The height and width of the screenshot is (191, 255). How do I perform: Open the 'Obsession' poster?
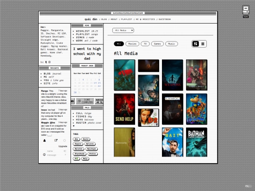pyautogui.click(x=172, y=109)
